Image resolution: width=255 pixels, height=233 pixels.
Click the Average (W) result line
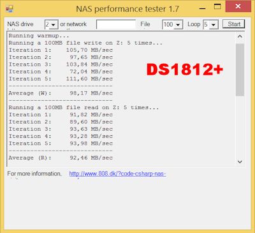pos(61,93)
